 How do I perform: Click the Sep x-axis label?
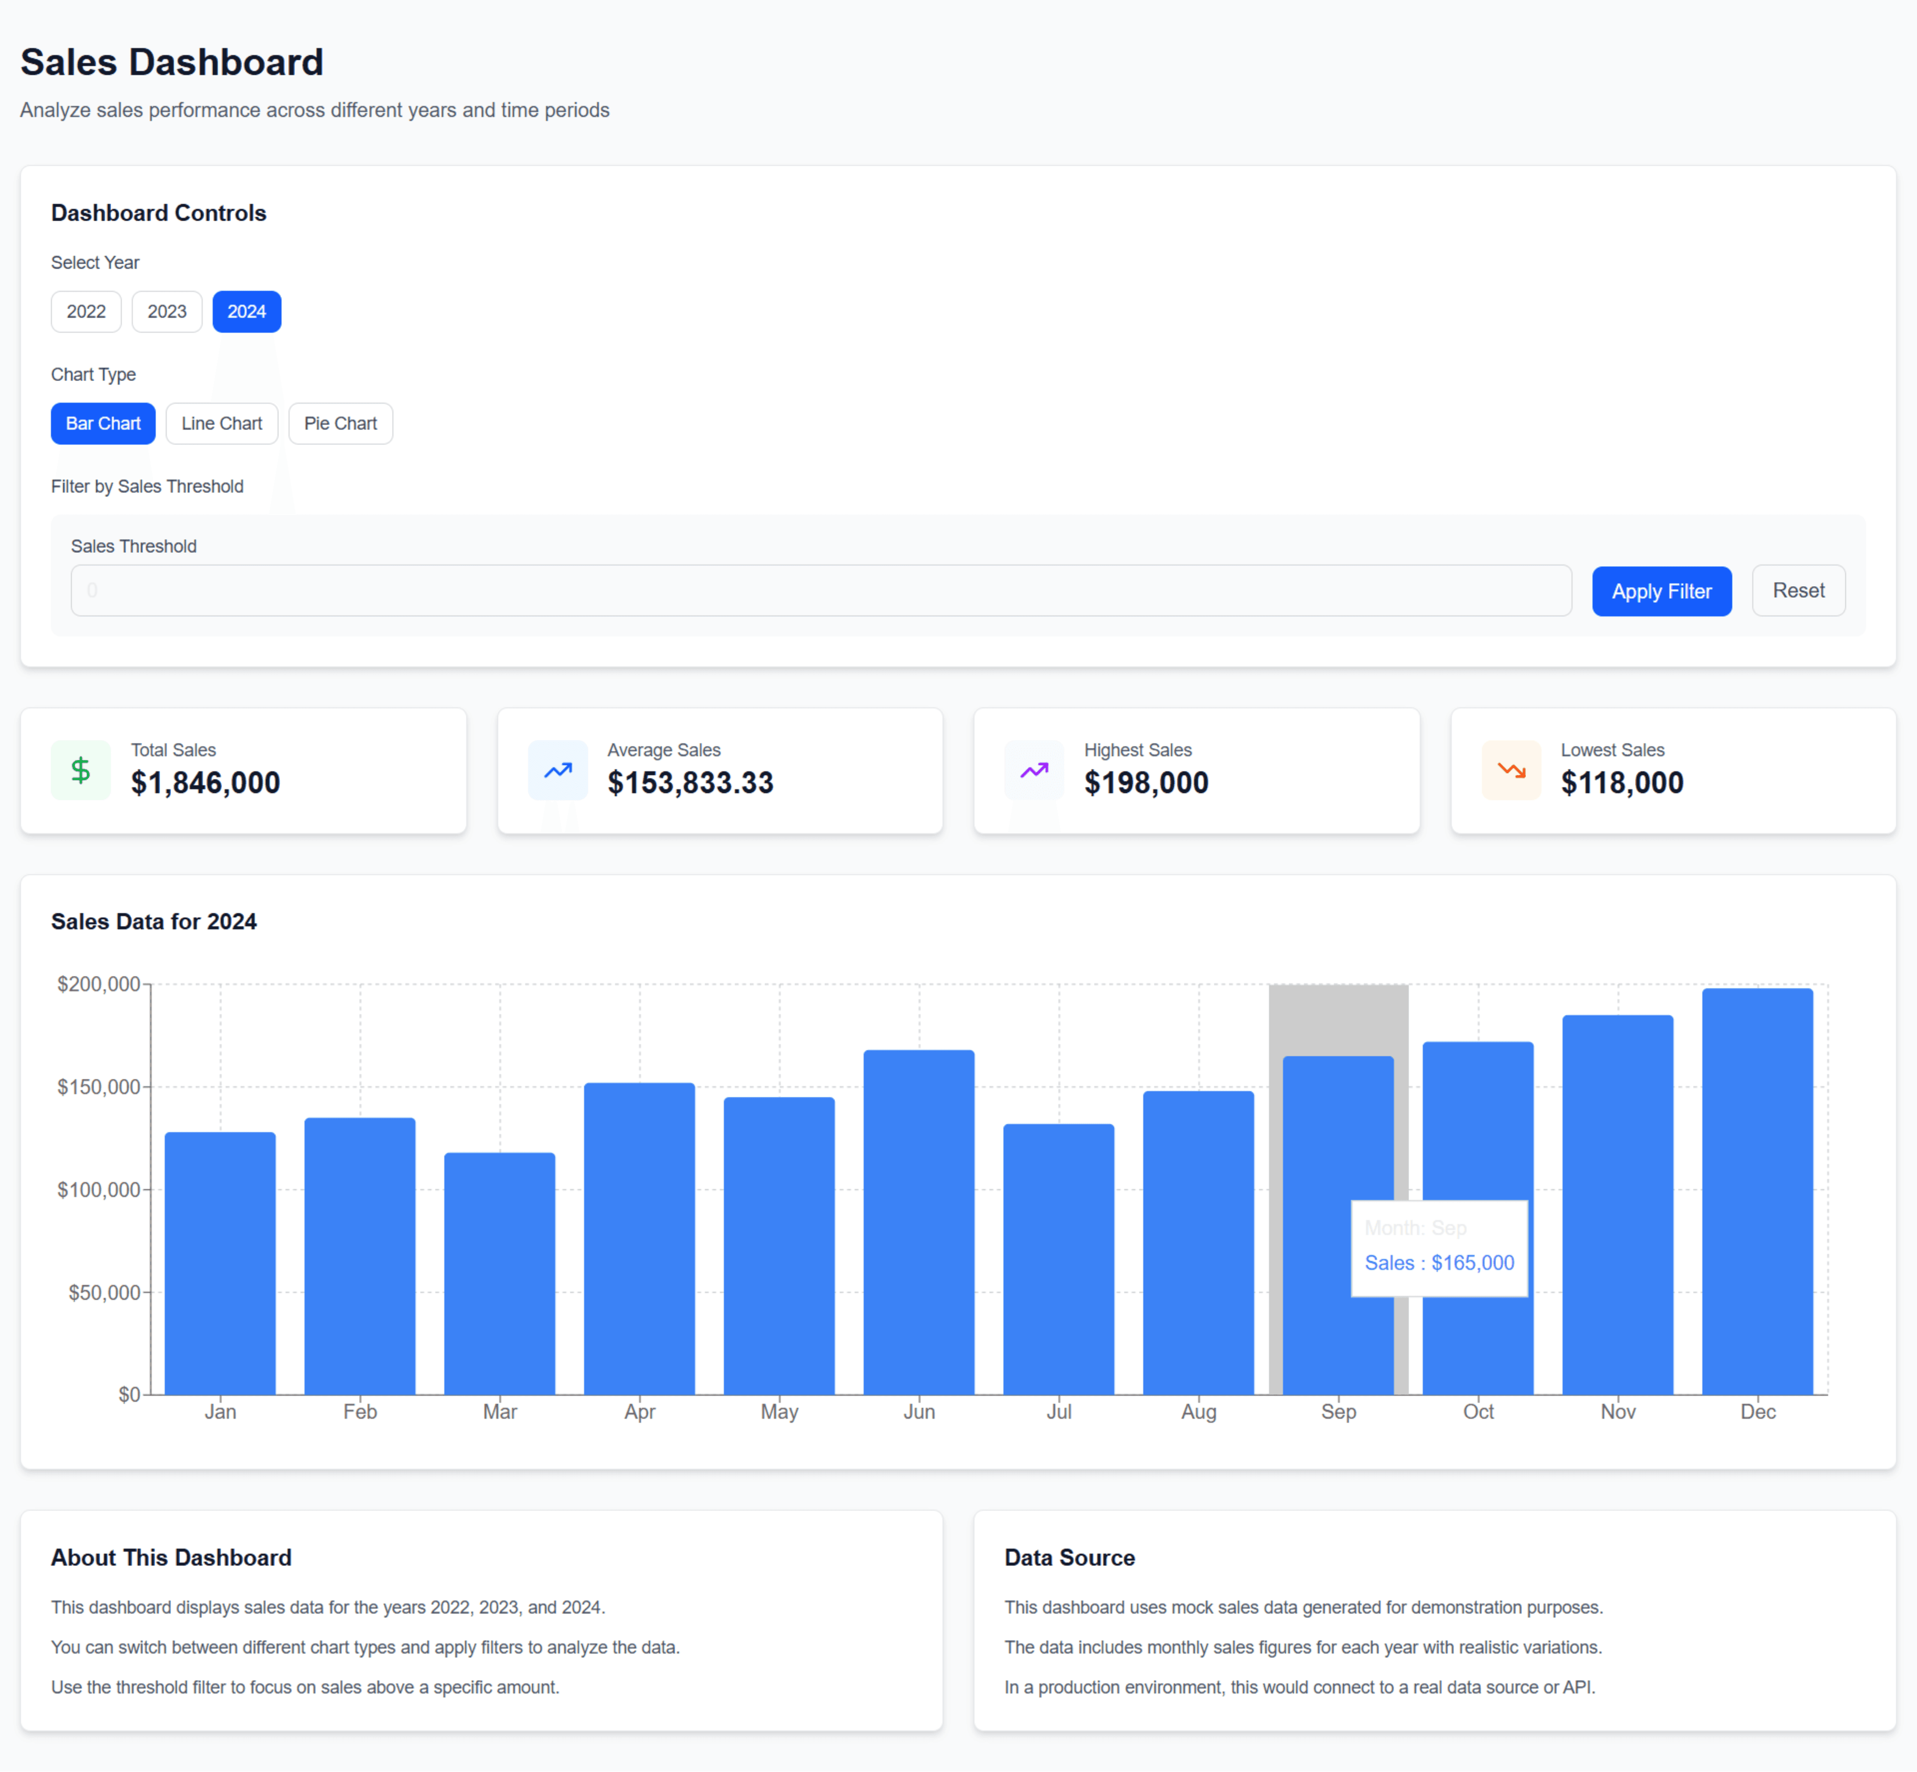point(1338,1411)
